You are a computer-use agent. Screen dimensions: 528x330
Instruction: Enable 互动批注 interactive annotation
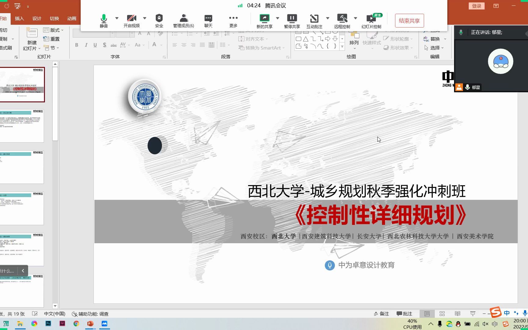pyautogui.click(x=314, y=20)
